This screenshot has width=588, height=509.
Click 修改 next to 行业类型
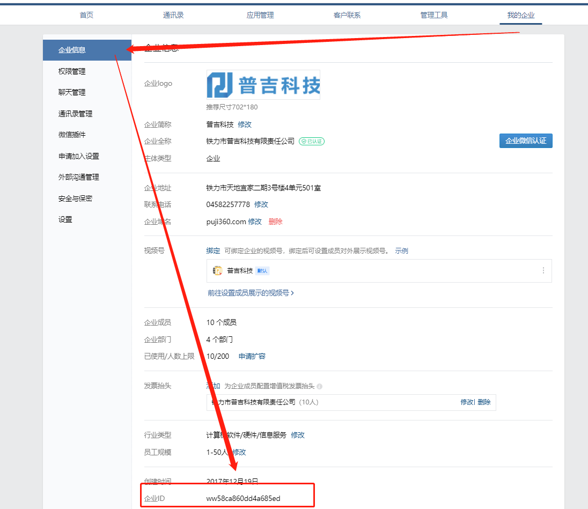[298, 435]
